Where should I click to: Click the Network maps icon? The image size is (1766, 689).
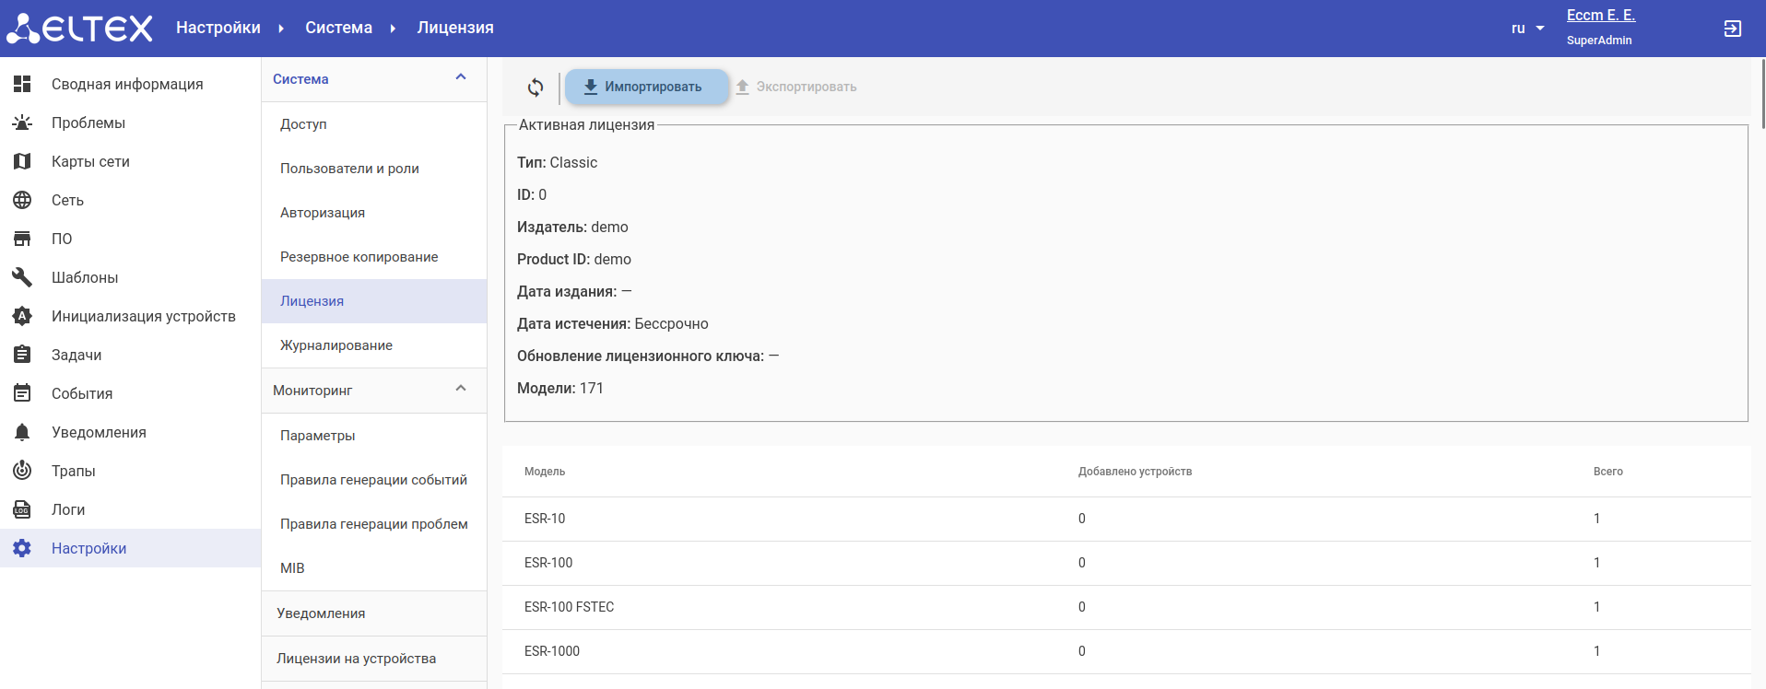point(22,161)
